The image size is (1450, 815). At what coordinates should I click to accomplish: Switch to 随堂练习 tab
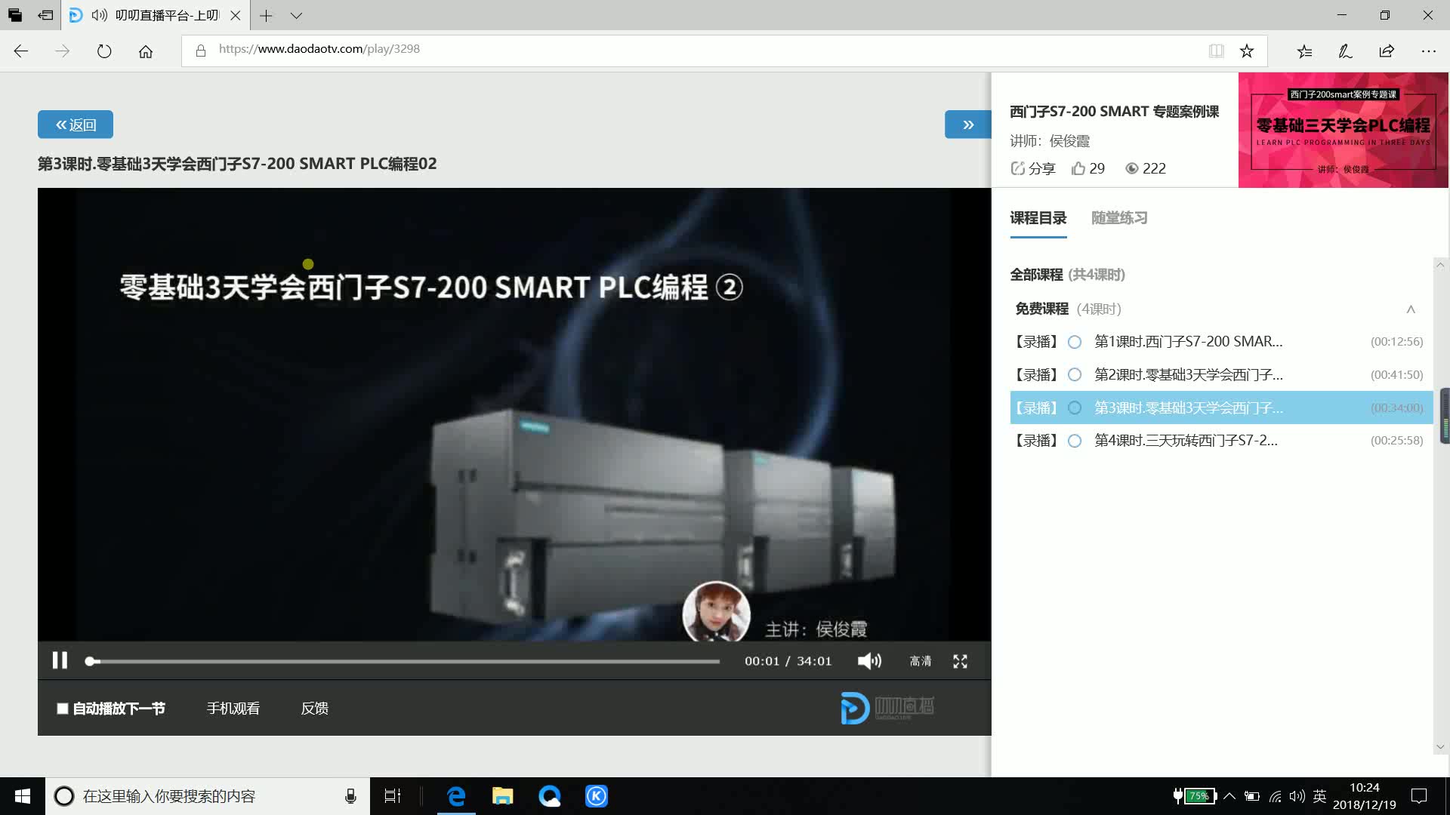pyautogui.click(x=1119, y=218)
